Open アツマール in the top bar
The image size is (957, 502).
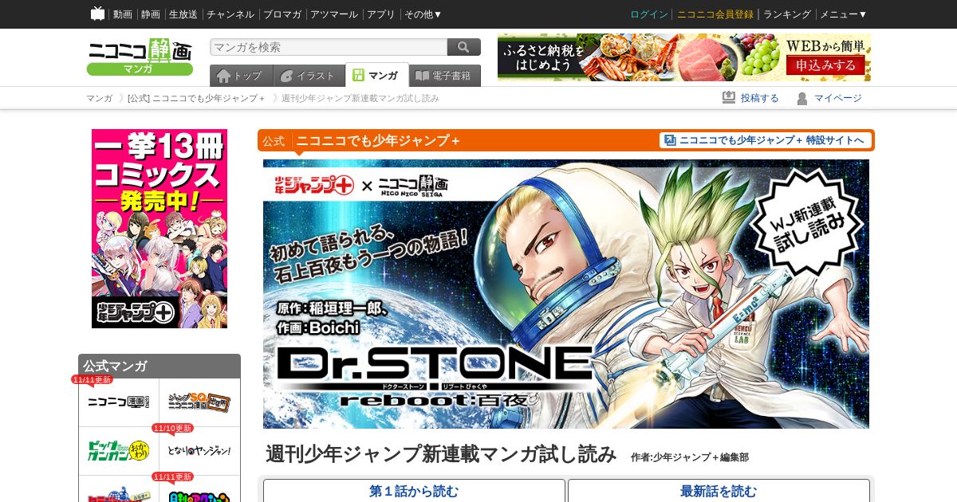click(x=334, y=14)
